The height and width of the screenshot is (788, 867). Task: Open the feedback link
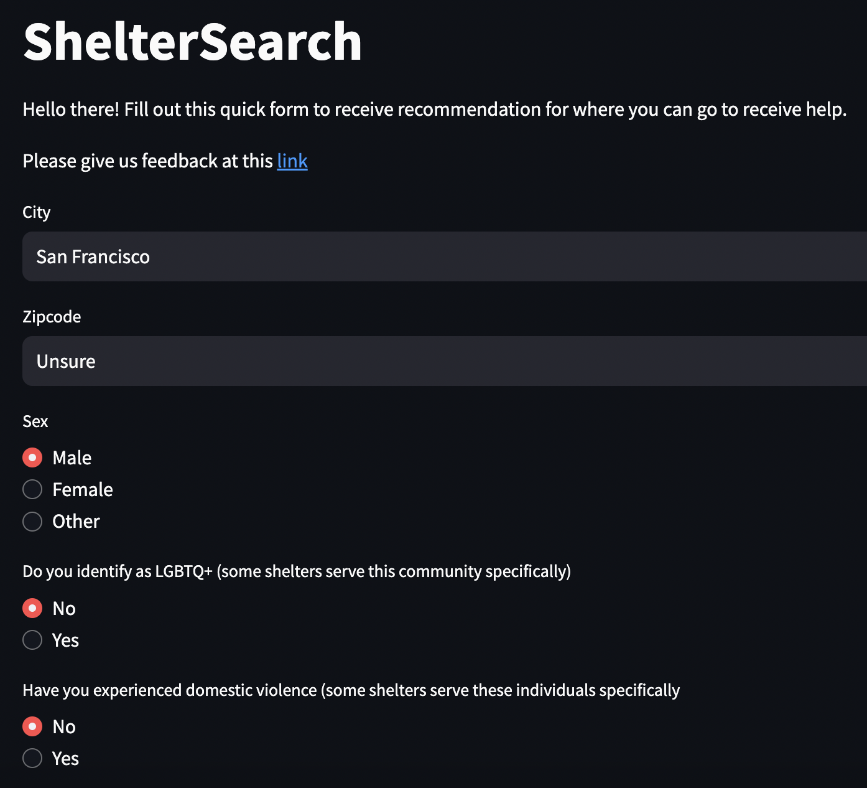pos(292,161)
